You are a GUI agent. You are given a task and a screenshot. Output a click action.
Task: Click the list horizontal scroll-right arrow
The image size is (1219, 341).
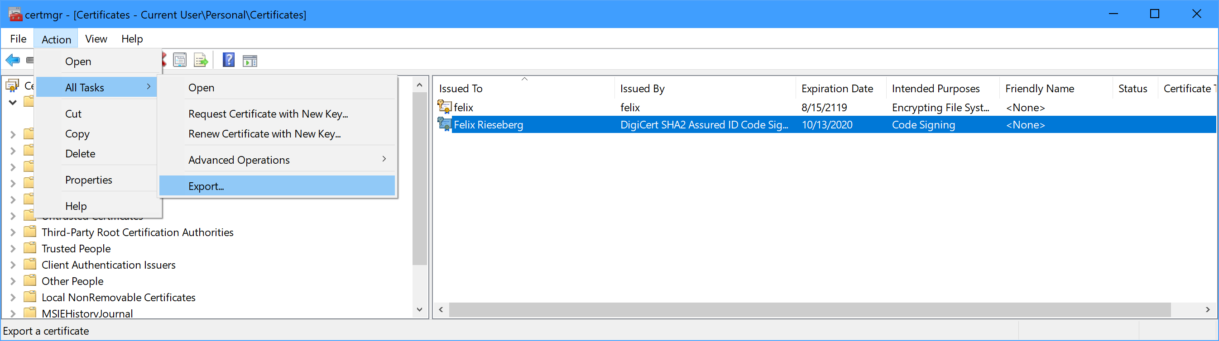(x=1207, y=309)
